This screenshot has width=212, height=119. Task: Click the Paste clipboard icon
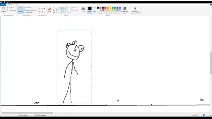click(x=3, y=9)
